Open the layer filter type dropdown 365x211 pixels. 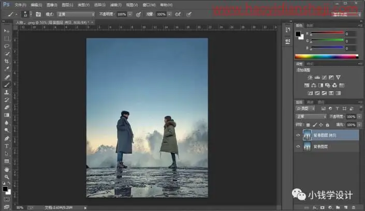[x=305, y=109]
